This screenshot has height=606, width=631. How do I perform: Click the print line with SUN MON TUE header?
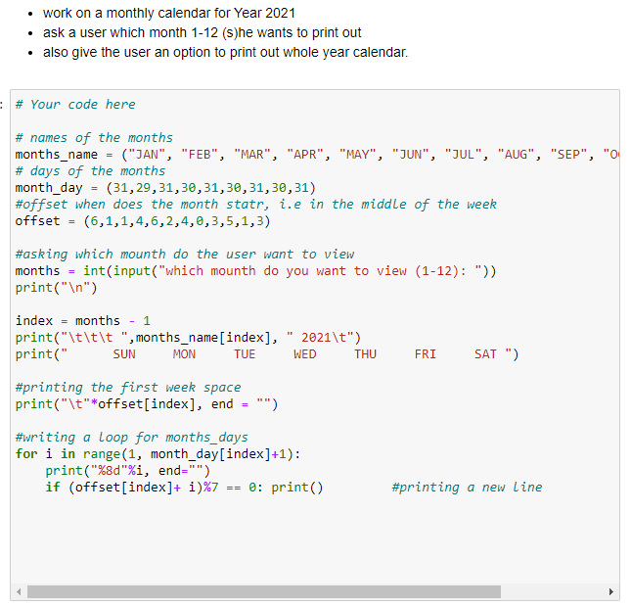(x=267, y=354)
